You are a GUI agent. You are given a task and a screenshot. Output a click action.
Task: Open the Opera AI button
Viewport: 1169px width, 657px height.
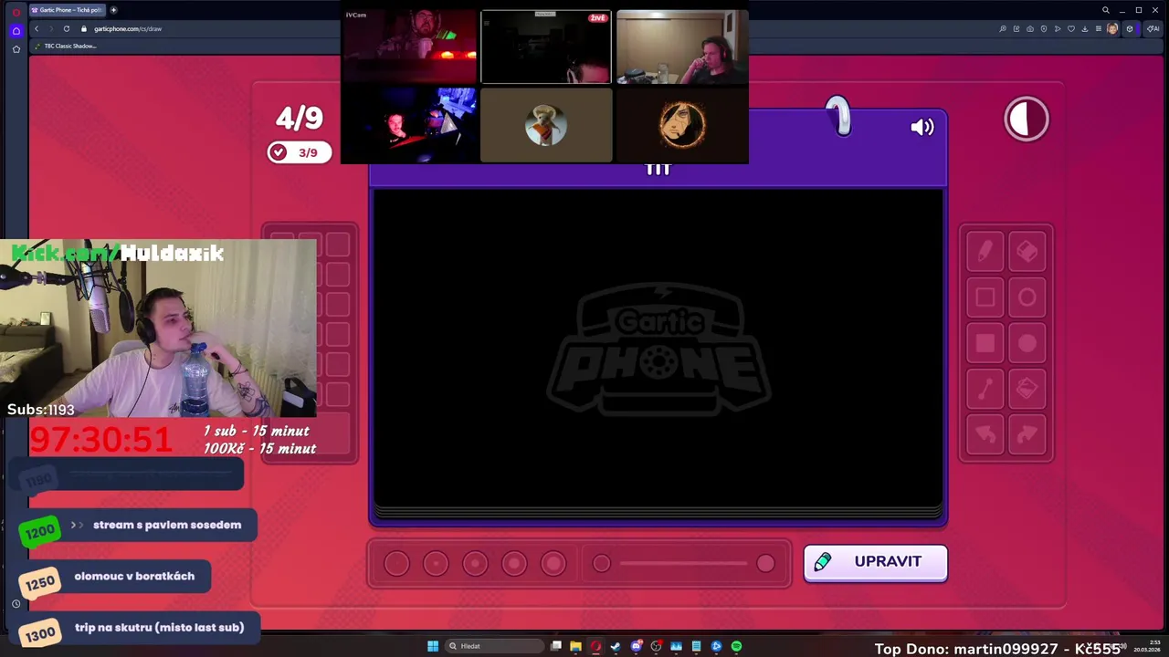tap(1153, 28)
